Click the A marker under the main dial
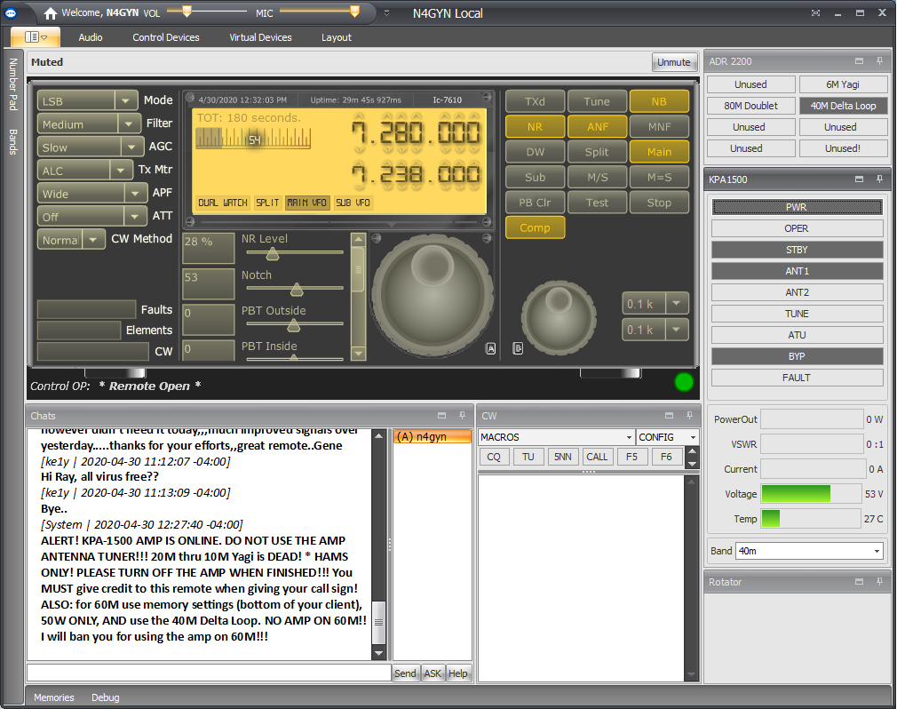 tap(490, 348)
